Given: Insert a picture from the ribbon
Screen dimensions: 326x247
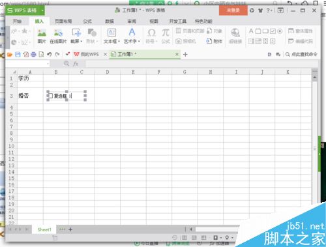Looking at the screenshot, I should [x=42, y=36].
